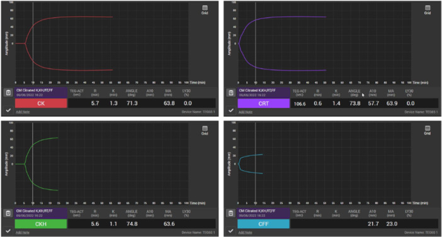Toggle Grid icon on CFF chart
The width and height of the screenshot is (442, 237).
point(428,130)
